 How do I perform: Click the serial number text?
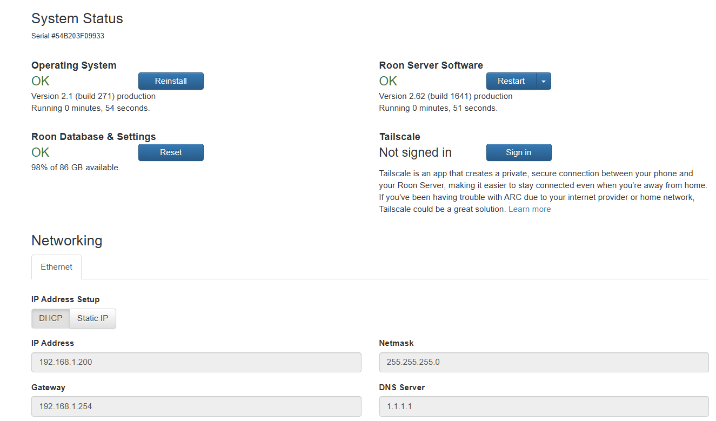click(68, 36)
